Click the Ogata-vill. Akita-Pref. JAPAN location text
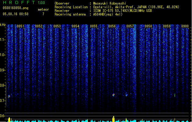The height and width of the screenshot is (122, 192). [136, 7]
